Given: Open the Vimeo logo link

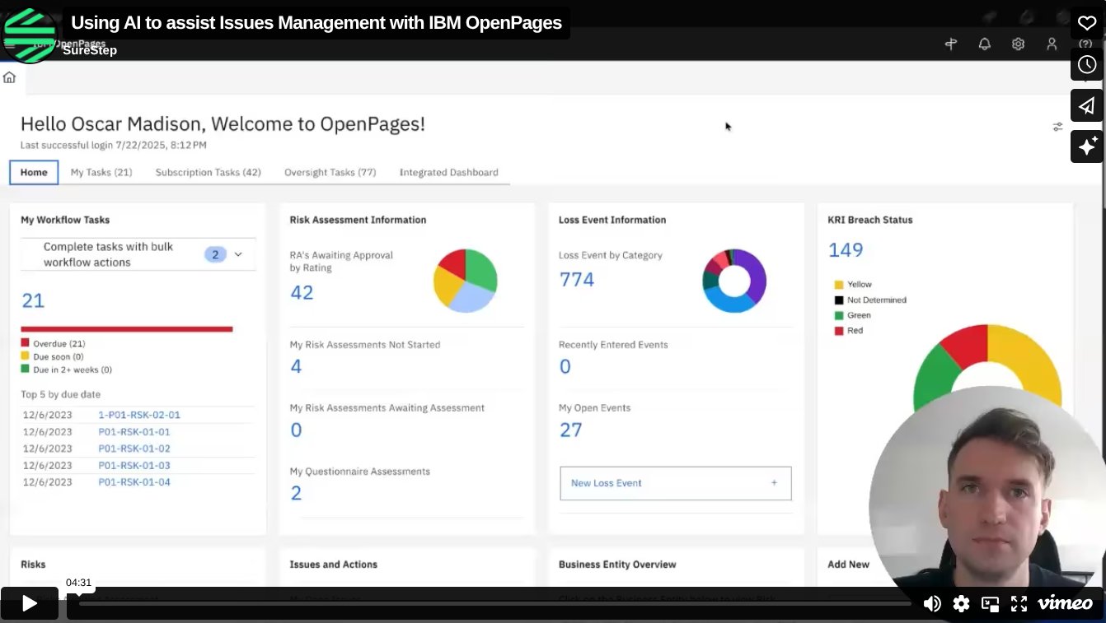Looking at the screenshot, I should point(1065,603).
